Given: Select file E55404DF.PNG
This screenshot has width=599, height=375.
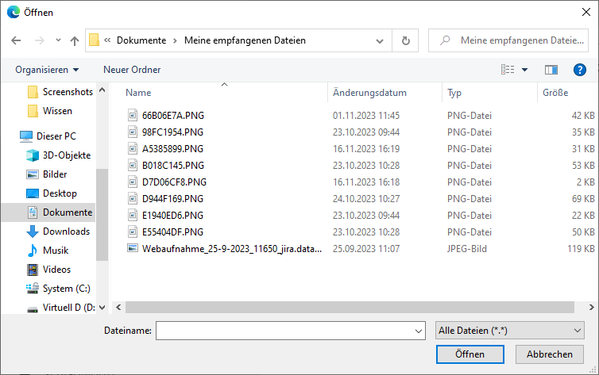Looking at the screenshot, I should [172, 232].
